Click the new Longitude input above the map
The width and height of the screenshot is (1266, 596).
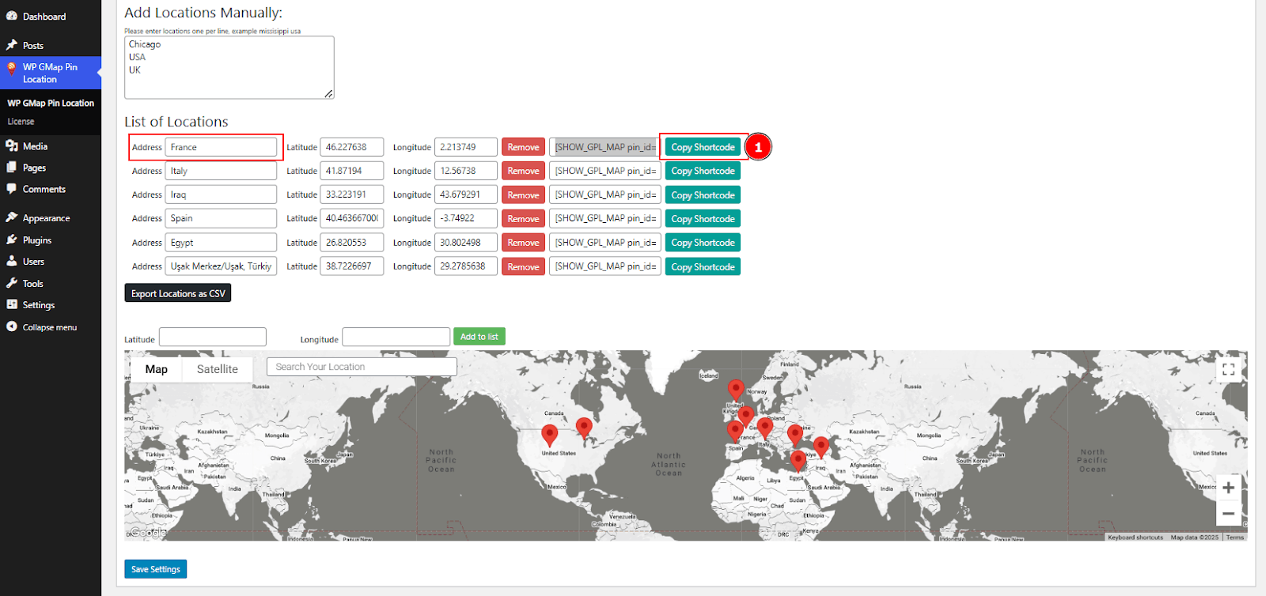[396, 337]
